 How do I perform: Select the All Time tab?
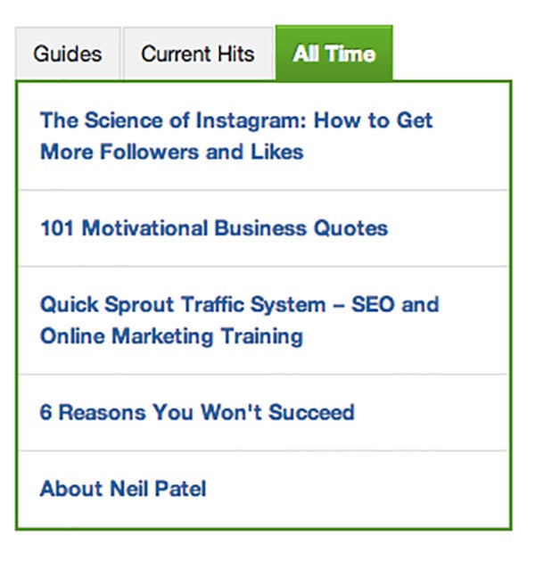tap(334, 54)
